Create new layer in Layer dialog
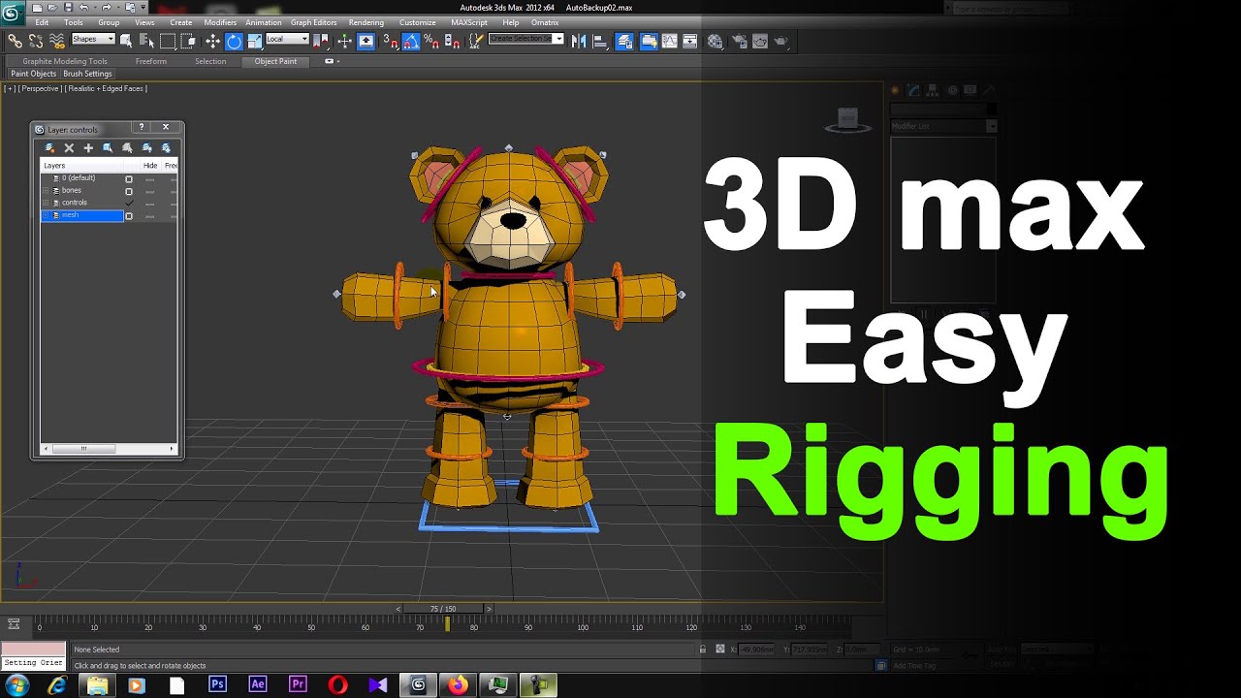1241x698 pixels. (x=49, y=148)
